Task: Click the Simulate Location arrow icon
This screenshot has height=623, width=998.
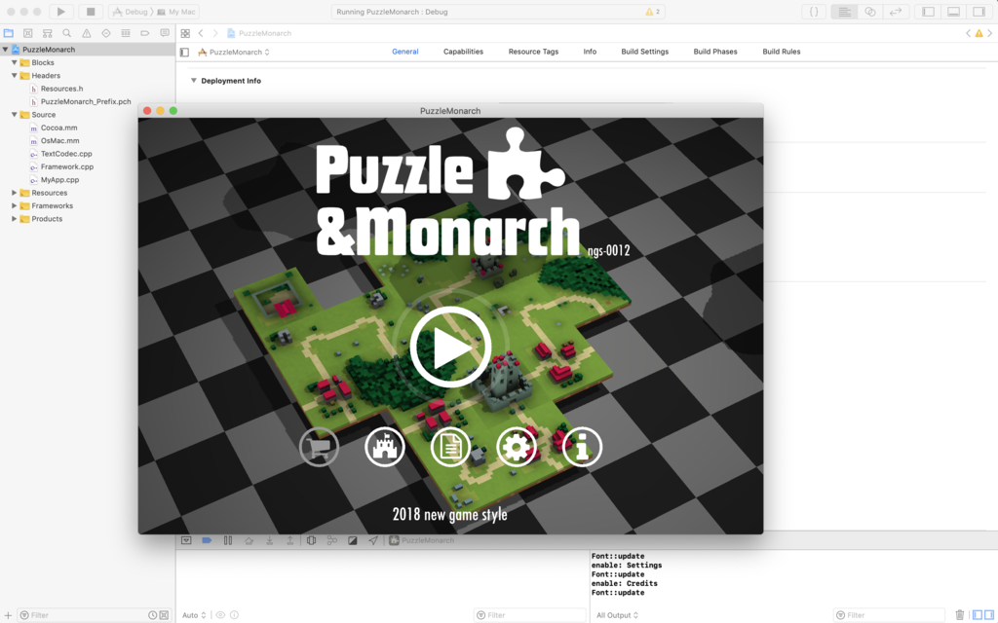Action: coord(373,540)
